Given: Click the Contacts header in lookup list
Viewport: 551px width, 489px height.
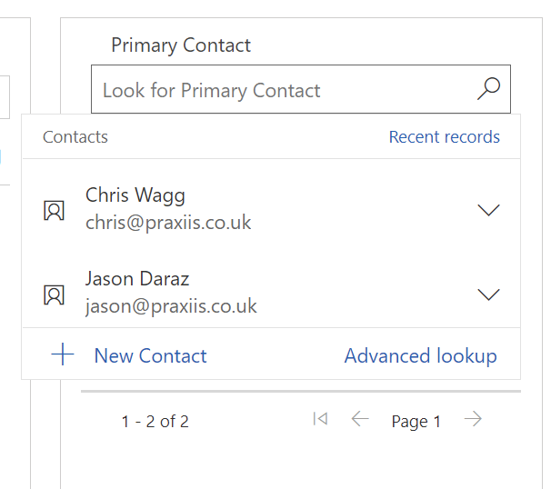Looking at the screenshot, I should [75, 136].
